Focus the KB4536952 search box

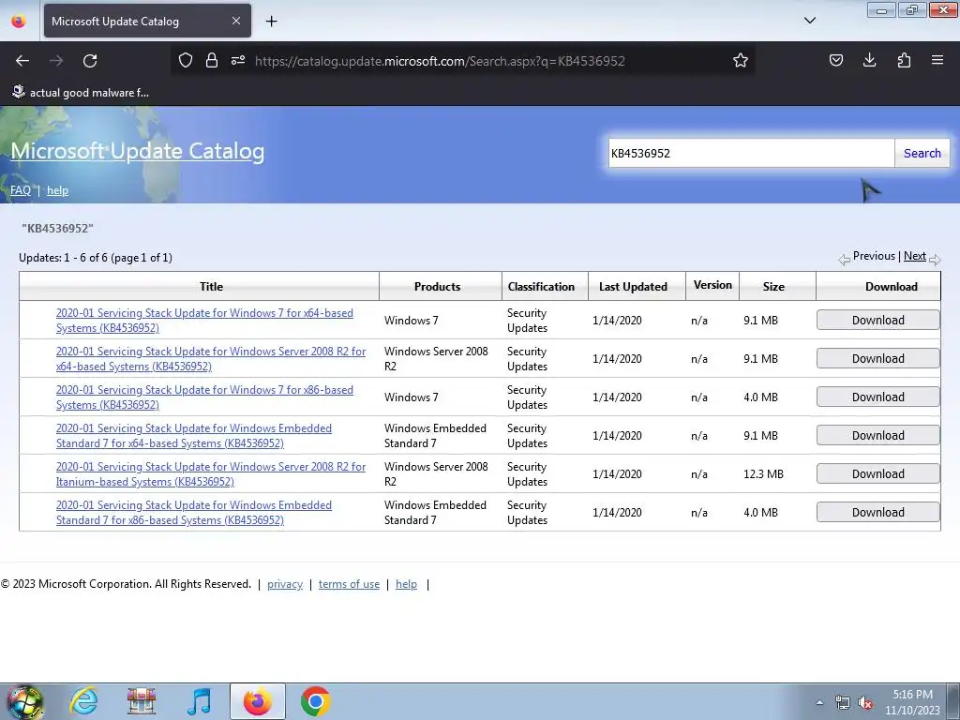coord(751,153)
